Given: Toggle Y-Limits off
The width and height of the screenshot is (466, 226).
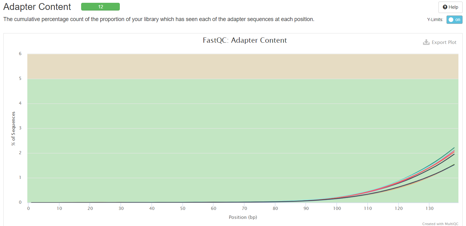Looking at the screenshot, I should tap(454, 19).
